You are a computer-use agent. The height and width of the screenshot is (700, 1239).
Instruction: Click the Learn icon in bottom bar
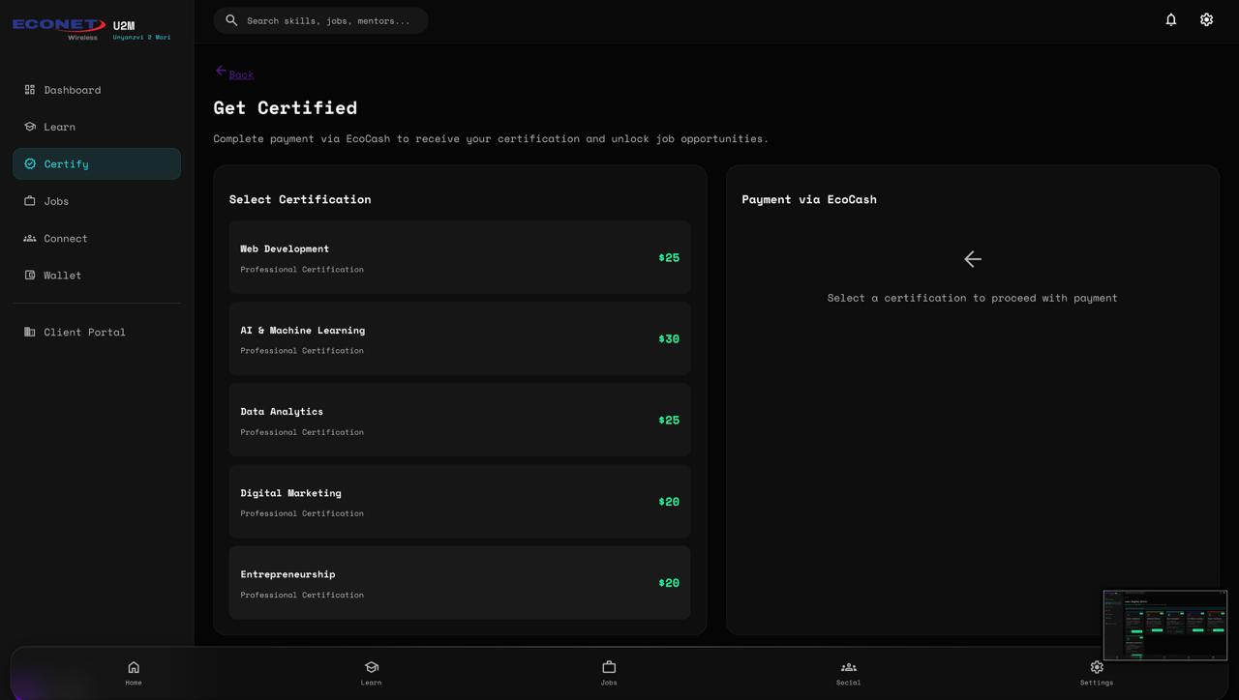pyautogui.click(x=371, y=667)
